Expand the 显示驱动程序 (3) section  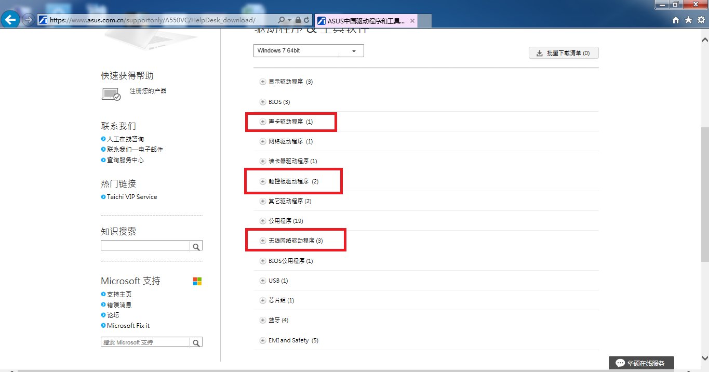pos(262,82)
